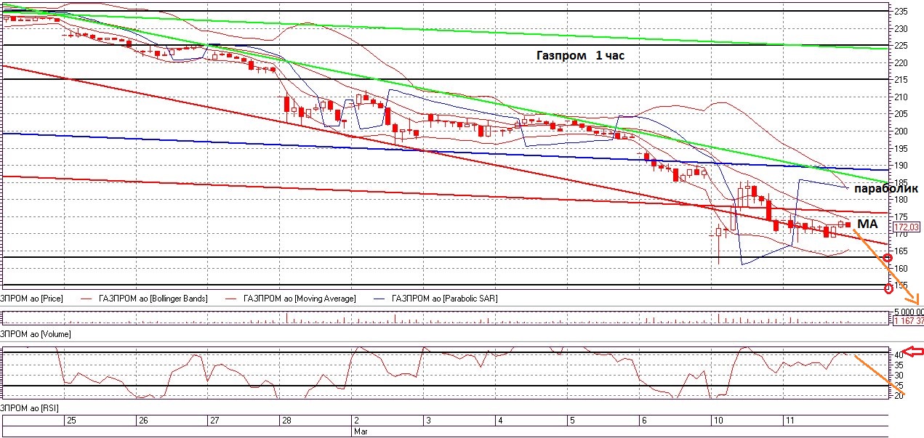Image resolution: width=924 pixels, height=438 pixels.
Task: Click the 200 price axis label
Action: click(x=901, y=131)
